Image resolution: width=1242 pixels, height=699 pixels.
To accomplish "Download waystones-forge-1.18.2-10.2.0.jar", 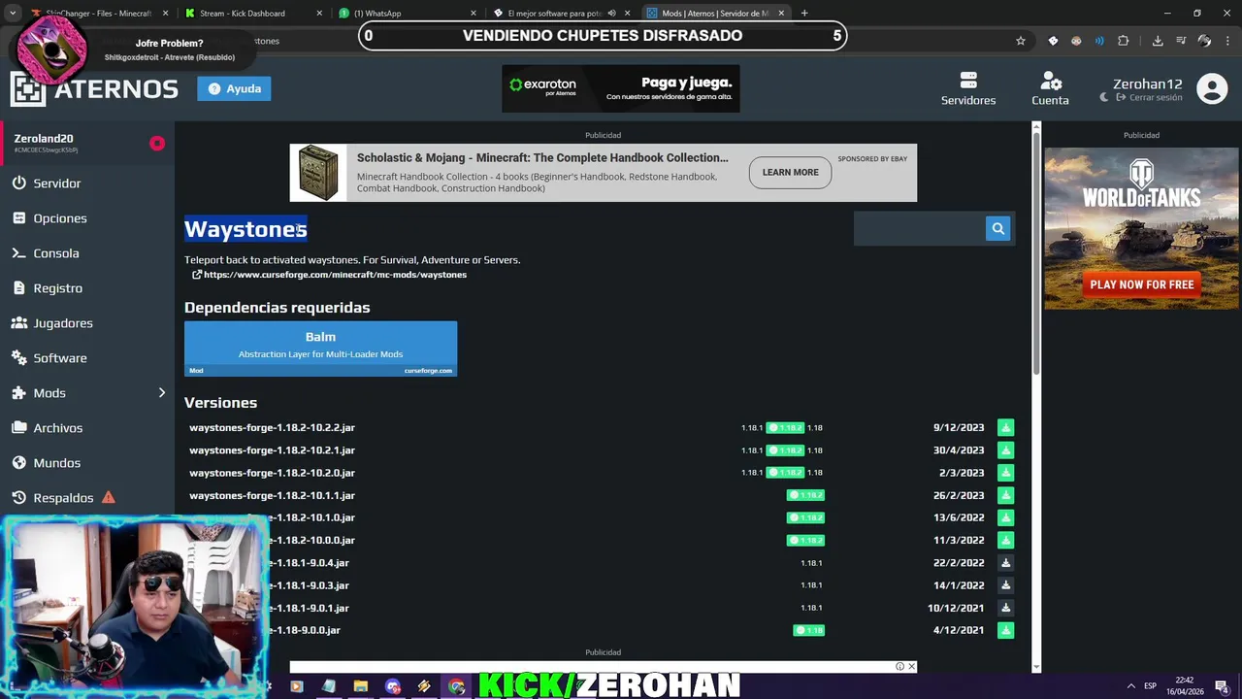I will coord(1005,473).
